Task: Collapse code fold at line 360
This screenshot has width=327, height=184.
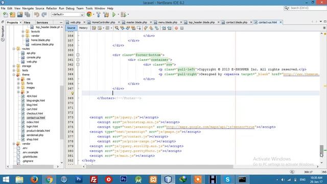Action: 78,55
